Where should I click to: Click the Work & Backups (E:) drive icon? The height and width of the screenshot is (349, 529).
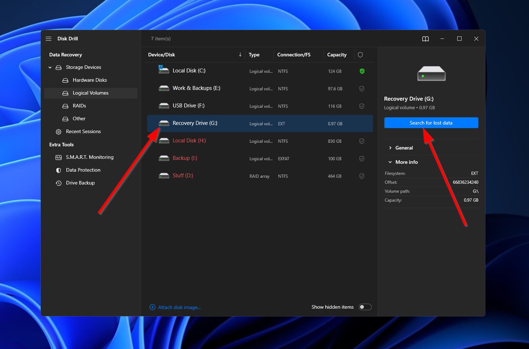[x=164, y=88]
